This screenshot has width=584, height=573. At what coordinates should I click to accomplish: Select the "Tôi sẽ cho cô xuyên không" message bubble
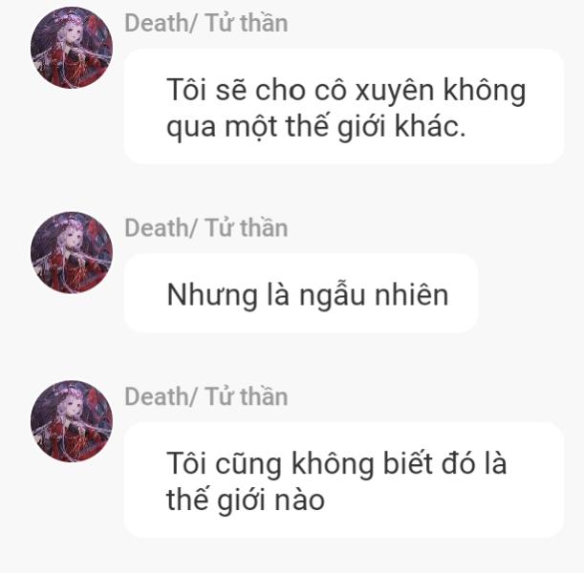[344, 106]
